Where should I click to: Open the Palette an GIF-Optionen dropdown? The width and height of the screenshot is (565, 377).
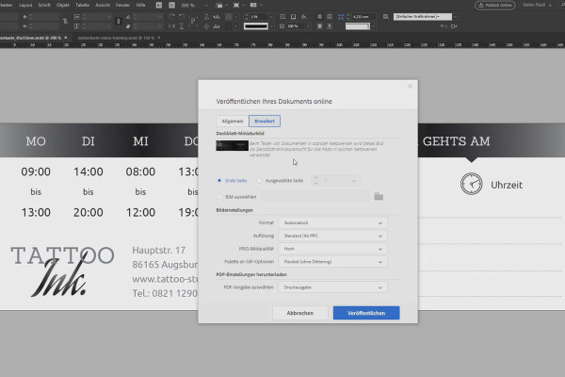click(333, 262)
